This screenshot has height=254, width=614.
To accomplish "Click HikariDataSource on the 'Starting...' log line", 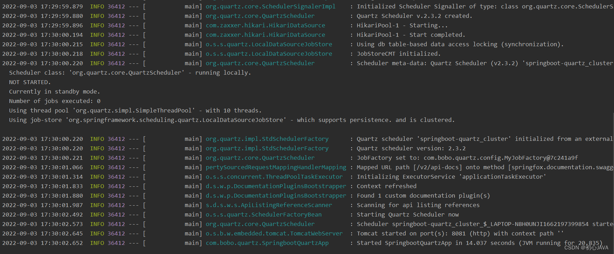I will click(x=265, y=26).
